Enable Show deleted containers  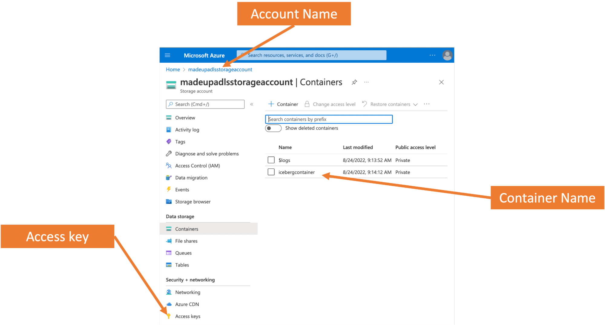click(x=273, y=128)
